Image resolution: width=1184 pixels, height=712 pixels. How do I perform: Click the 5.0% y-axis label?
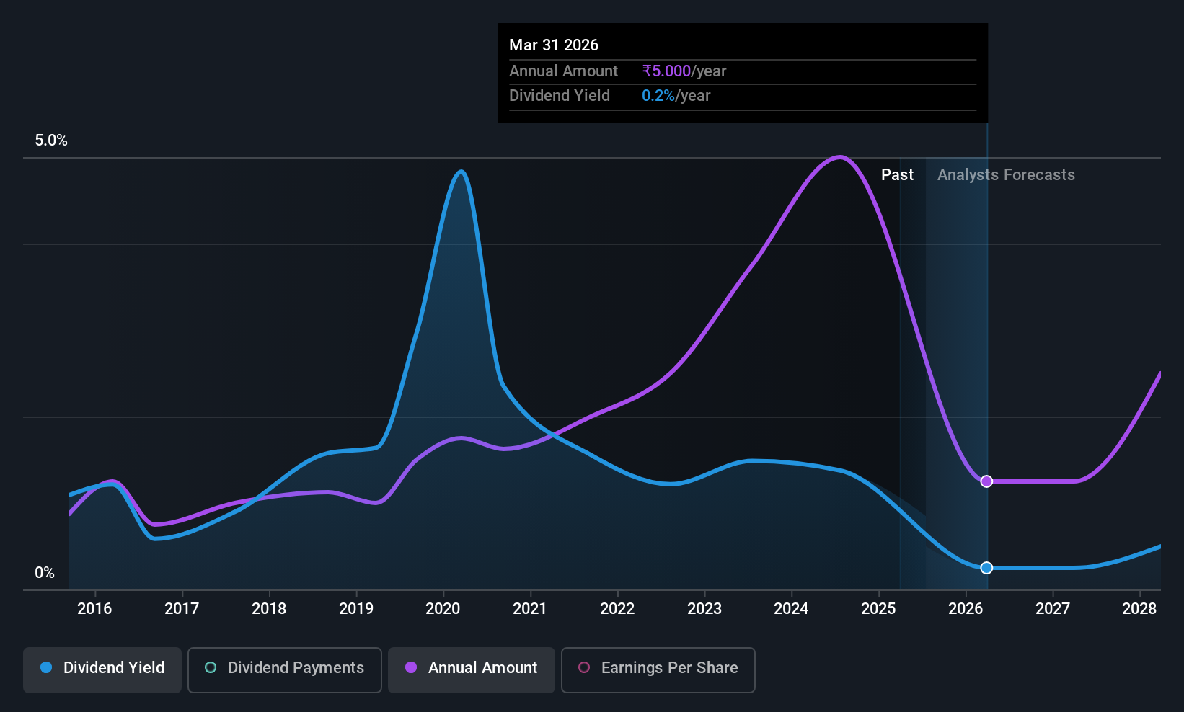tap(51, 141)
